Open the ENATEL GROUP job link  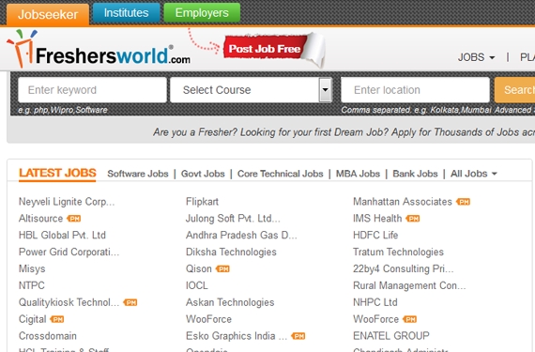[391, 336]
